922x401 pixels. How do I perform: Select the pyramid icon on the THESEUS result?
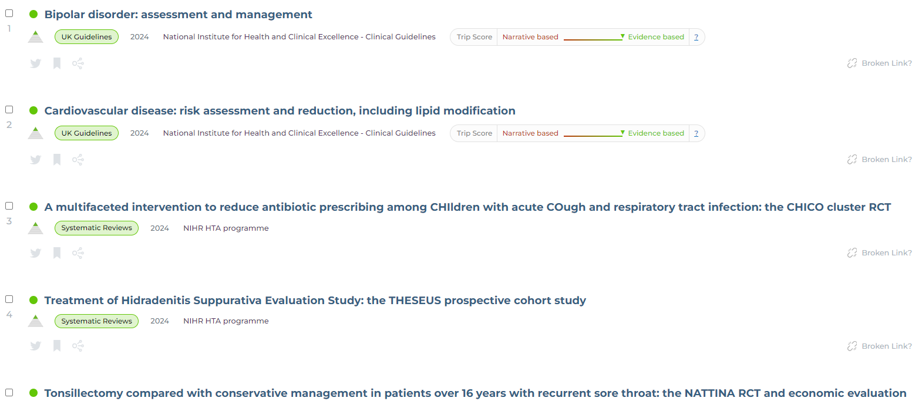[35, 321]
